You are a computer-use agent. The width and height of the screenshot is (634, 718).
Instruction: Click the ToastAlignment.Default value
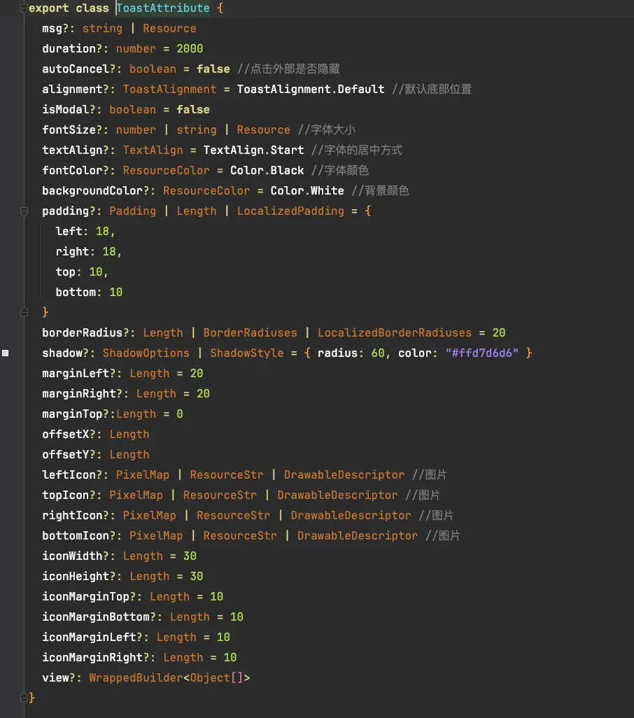pyautogui.click(x=311, y=90)
